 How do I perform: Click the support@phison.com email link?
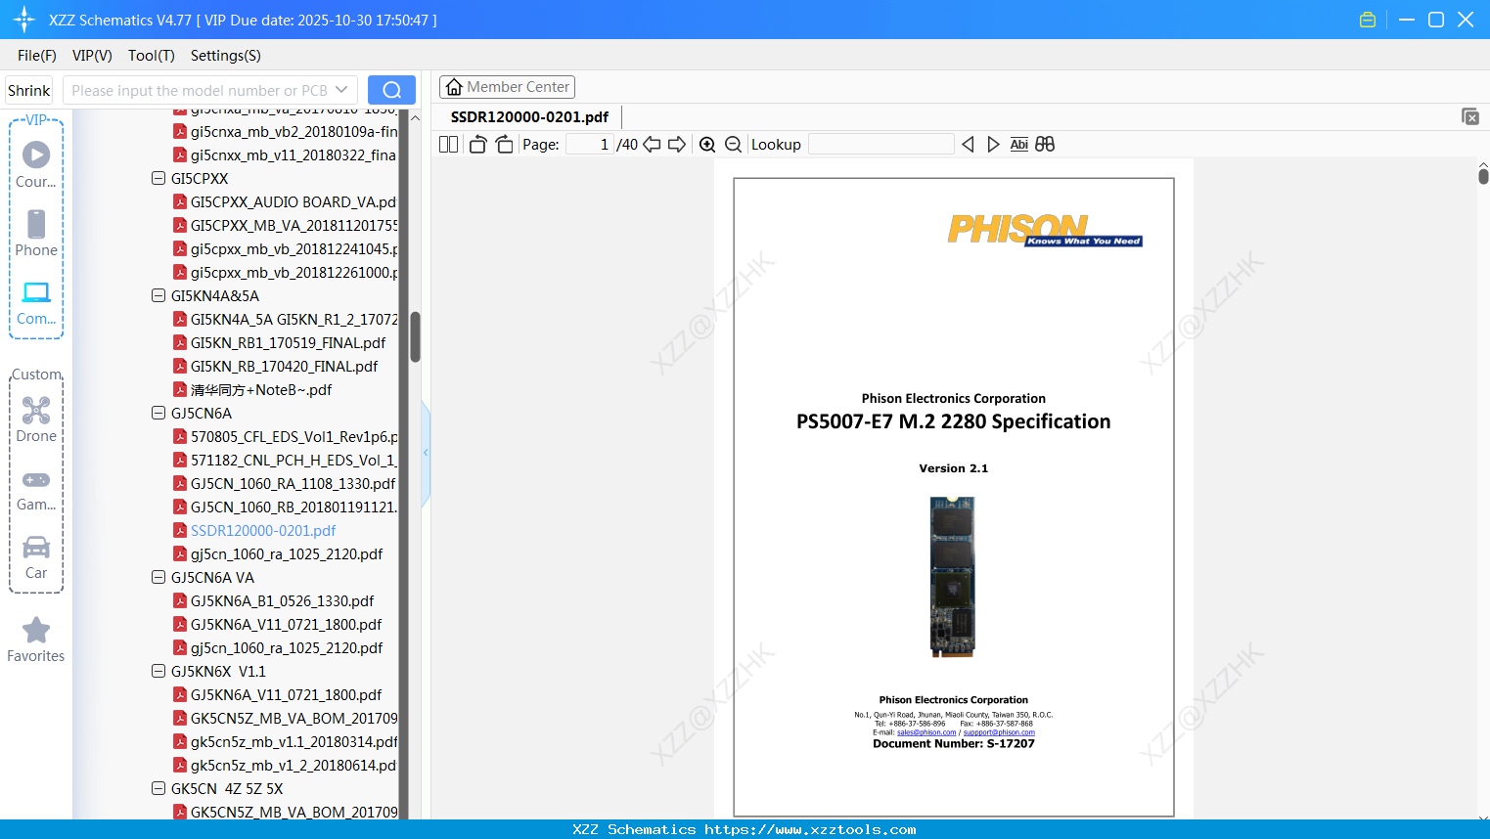click(999, 732)
